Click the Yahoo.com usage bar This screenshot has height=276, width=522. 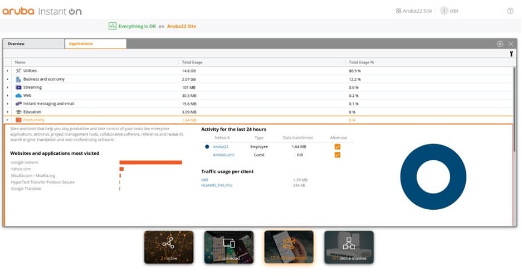tap(121, 169)
